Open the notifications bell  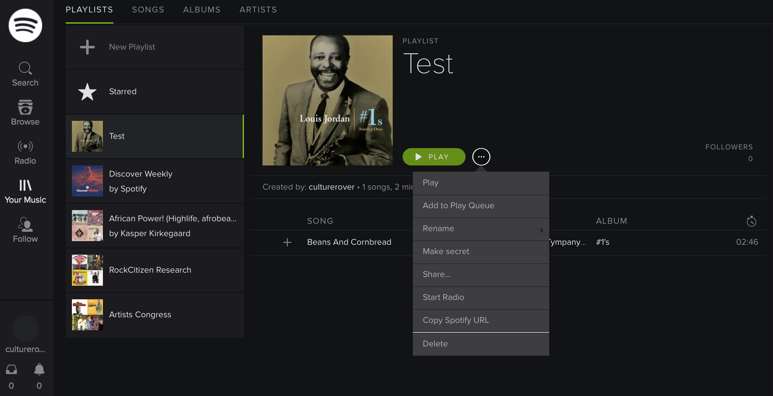(x=39, y=369)
